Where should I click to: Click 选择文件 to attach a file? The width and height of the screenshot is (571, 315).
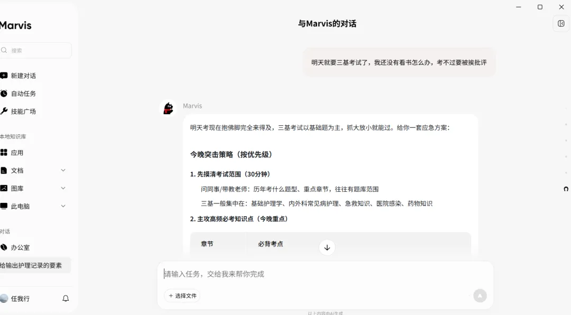click(x=182, y=295)
